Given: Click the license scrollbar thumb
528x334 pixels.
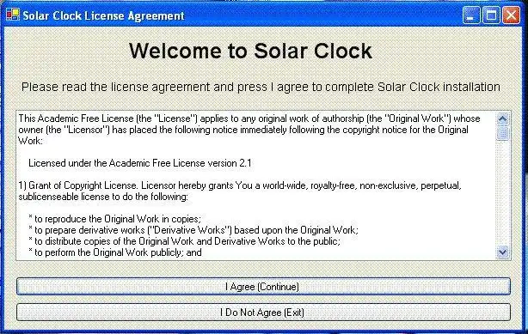Looking at the screenshot, I should 502,133.
